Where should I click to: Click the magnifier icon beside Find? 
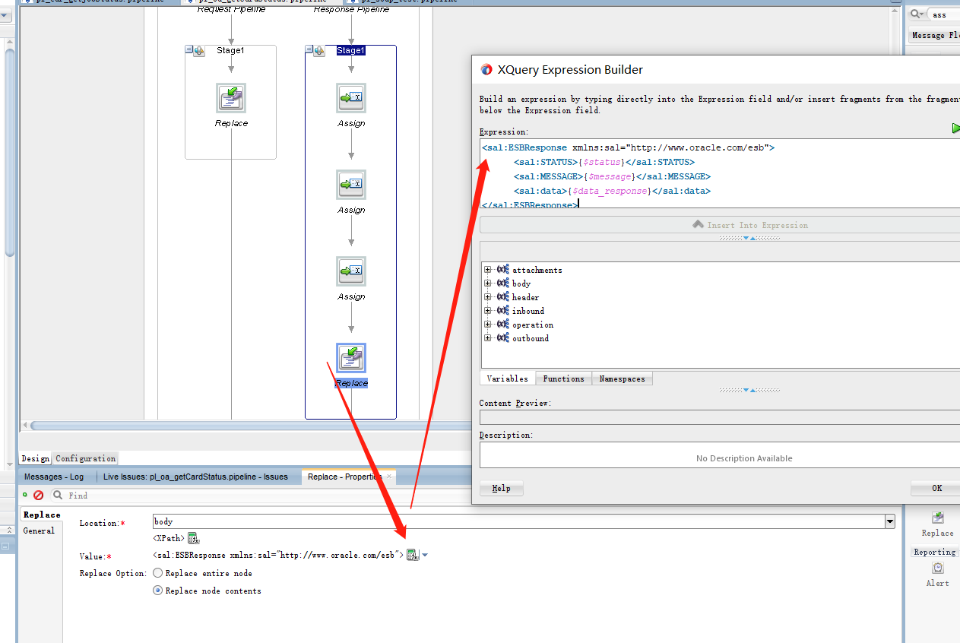tap(57, 495)
